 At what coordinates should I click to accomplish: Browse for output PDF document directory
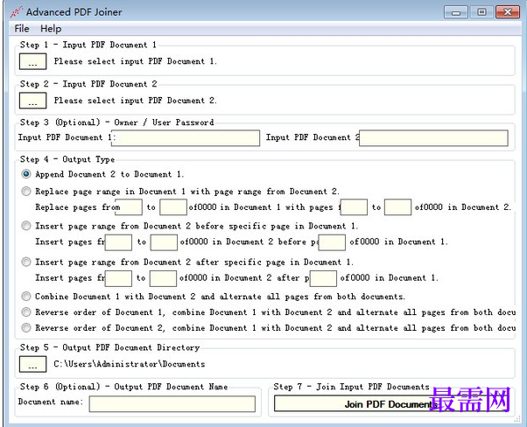click(32, 364)
